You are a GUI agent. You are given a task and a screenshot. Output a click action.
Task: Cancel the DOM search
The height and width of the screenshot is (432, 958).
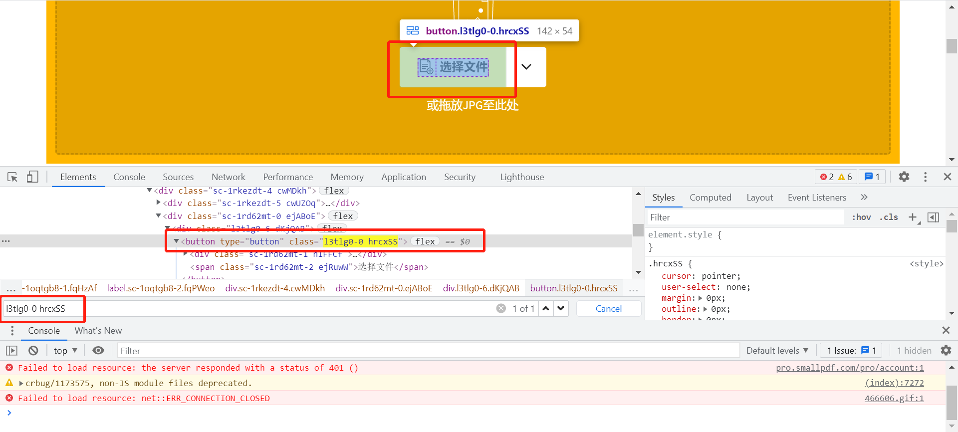pos(609,309)
